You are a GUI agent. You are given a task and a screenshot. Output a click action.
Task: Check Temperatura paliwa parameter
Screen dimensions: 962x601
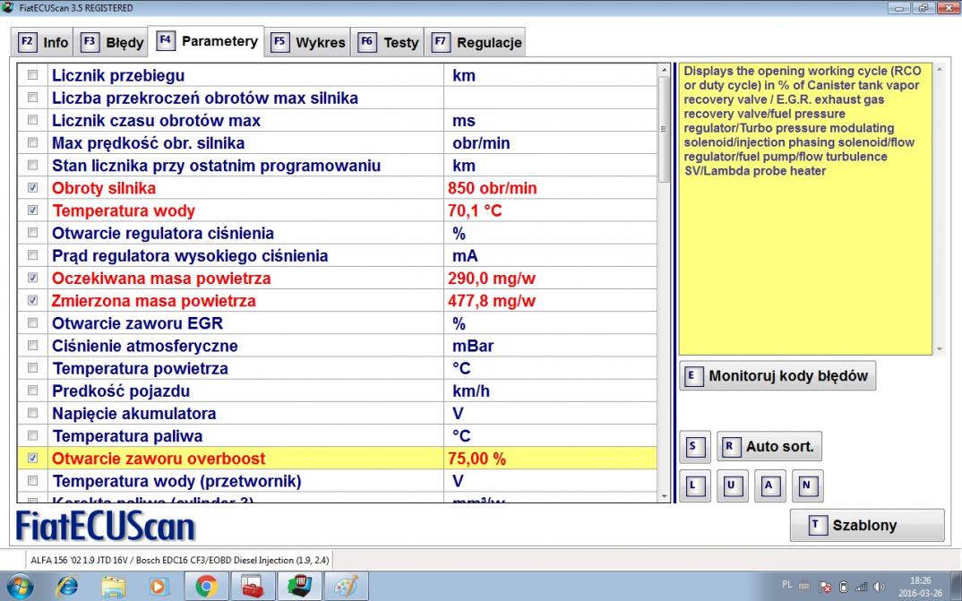32,435
